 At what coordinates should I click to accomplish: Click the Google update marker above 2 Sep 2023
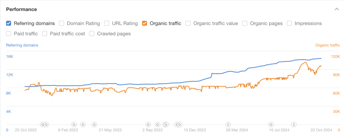148,124
